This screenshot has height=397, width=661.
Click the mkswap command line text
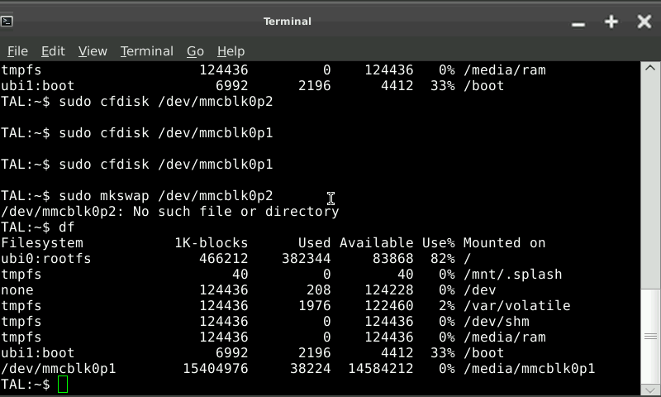coord(165,196)
